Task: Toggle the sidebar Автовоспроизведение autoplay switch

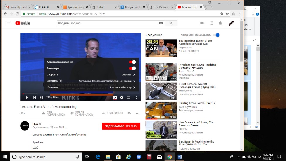Action: click(216, 35)
